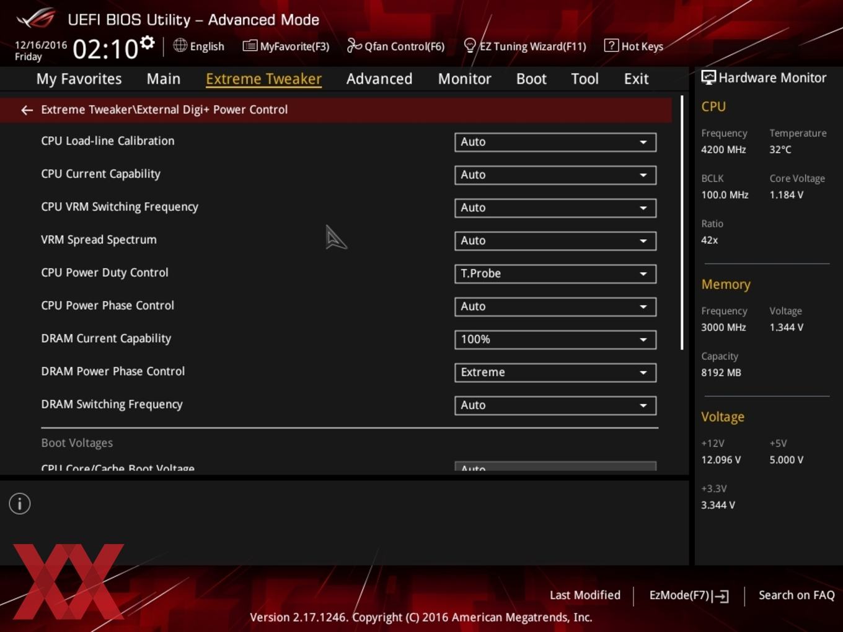The width and height of the screenshot is (843, 632).
Task: Select the CPU Power Phase Control label
Action: (x=107, y=305)
